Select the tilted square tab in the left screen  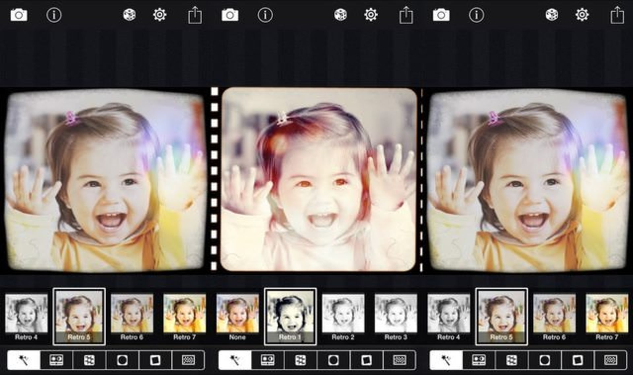click(155, 360)
